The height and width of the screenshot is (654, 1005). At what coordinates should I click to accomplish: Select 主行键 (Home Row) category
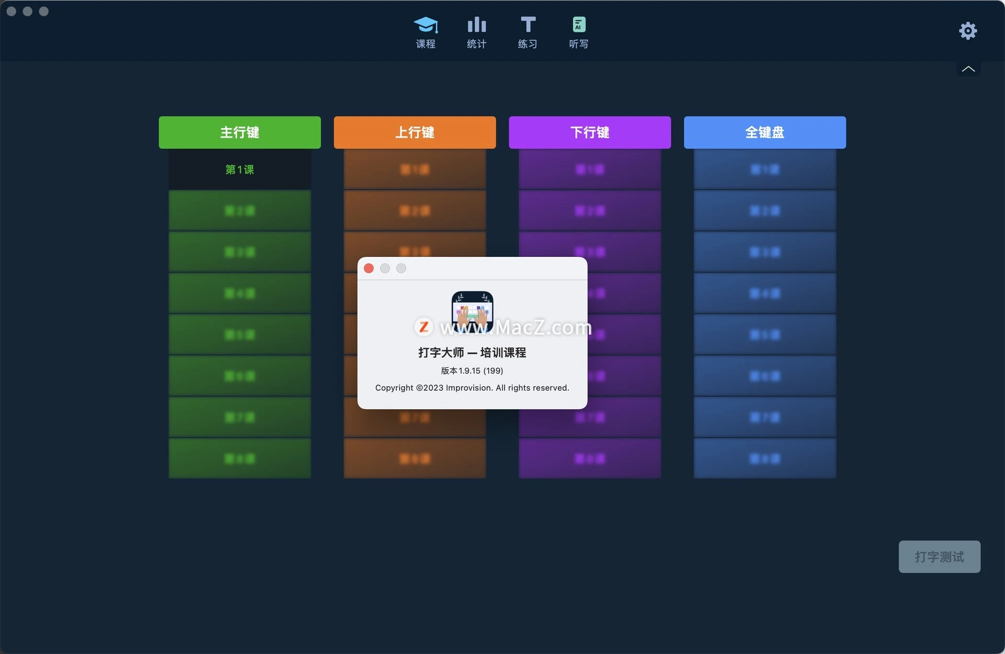tap(240, 132)
